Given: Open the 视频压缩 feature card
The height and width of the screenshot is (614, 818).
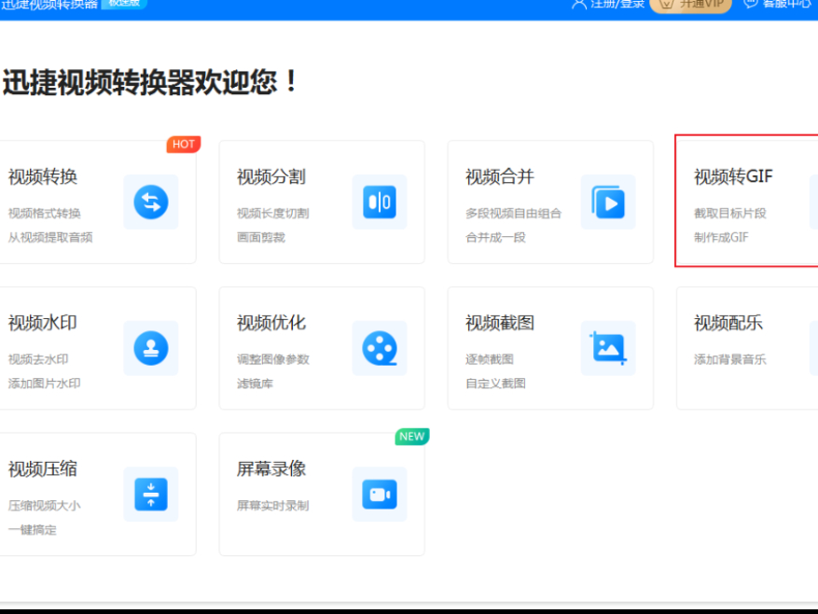Looking at the screenshot, I should coord(97,495).
